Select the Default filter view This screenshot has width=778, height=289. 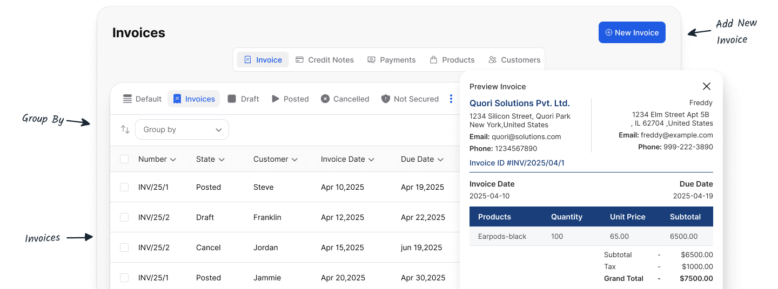pos(142,99)
